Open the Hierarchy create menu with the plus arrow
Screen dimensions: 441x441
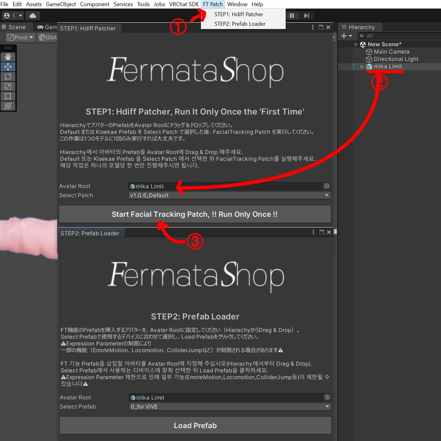(347, 35)
